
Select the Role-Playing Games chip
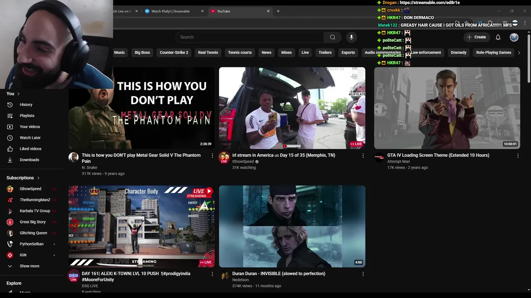coord(493,53)
